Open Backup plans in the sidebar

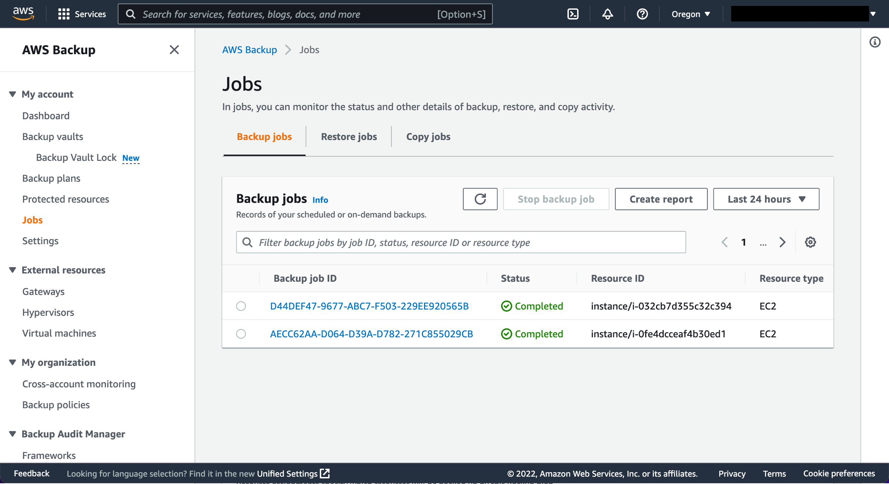(x=51, y=178)
